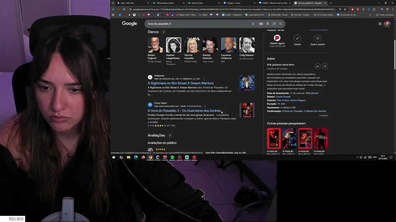
Task: Open the Todos os favoritos bookmarks folder
Action: coord(385,15)
